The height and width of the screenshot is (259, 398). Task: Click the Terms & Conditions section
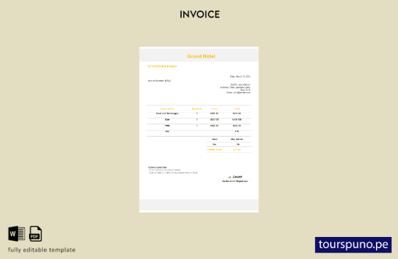pyautogui.click(x=173, y=170)
